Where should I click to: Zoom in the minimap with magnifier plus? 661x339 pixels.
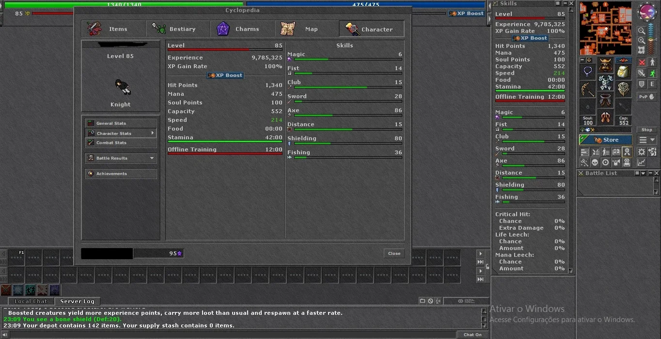coord(642,40)
